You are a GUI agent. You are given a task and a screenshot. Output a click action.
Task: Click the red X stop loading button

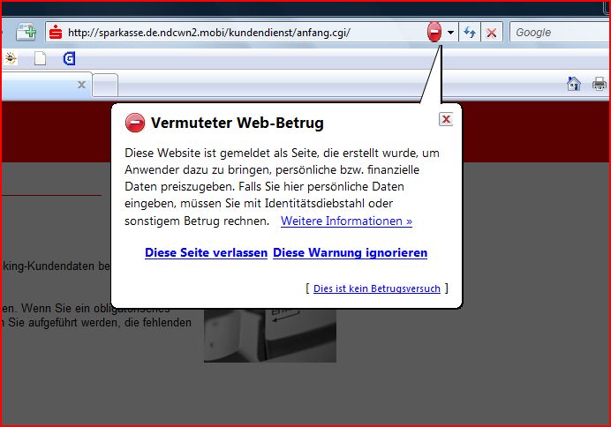[x=492, y=33]
